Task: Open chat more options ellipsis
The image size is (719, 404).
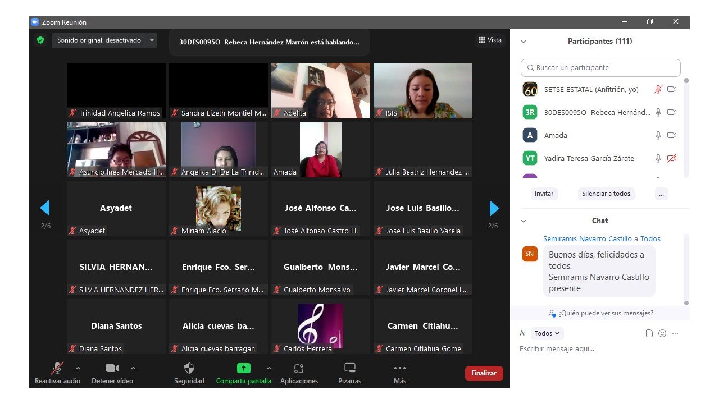Action: (x=675, y=333)
